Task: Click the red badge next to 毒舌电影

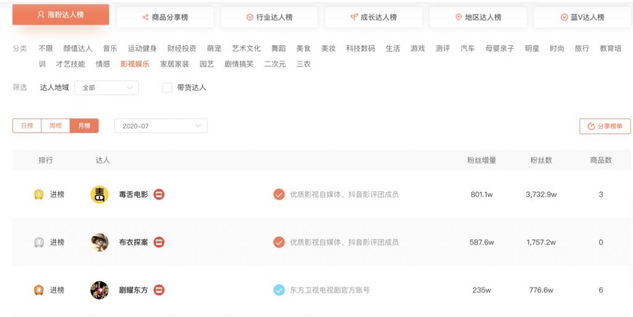Action: 159,195
